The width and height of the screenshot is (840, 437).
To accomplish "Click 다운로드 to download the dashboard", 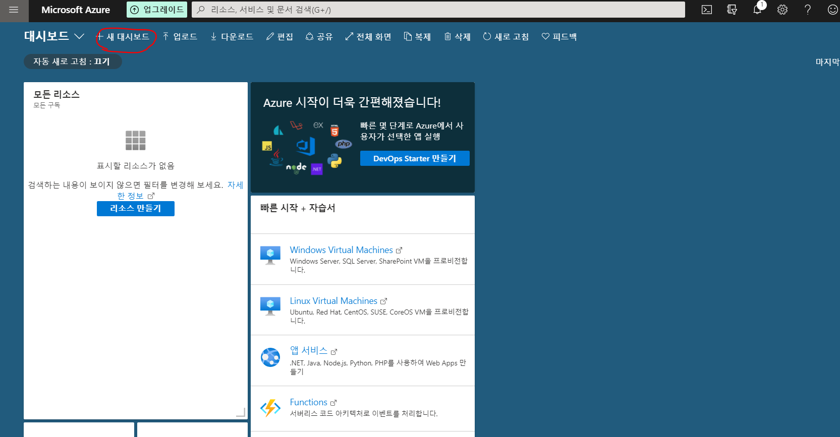I will click(232, 37).
